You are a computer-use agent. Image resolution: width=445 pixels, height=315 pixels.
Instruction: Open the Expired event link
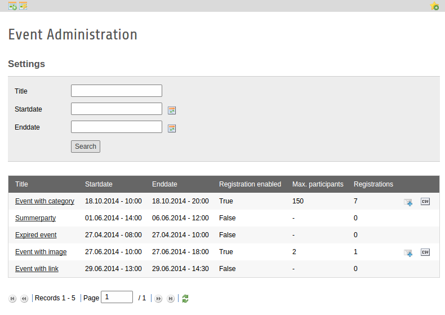pos(35,235)
